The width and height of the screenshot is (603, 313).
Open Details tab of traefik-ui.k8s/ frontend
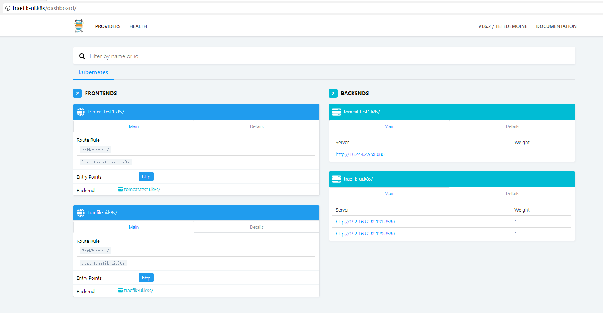pyautogui.click(x=257, y=227)
